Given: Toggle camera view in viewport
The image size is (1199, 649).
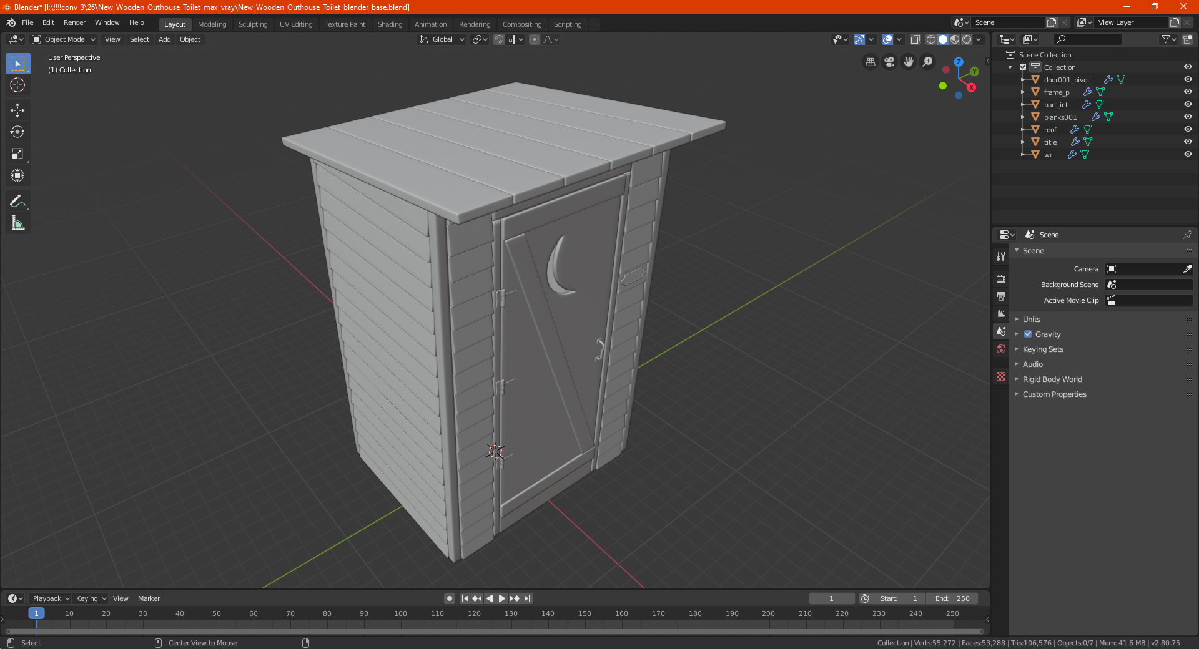Looking at the screenshot, I should 889,62.
